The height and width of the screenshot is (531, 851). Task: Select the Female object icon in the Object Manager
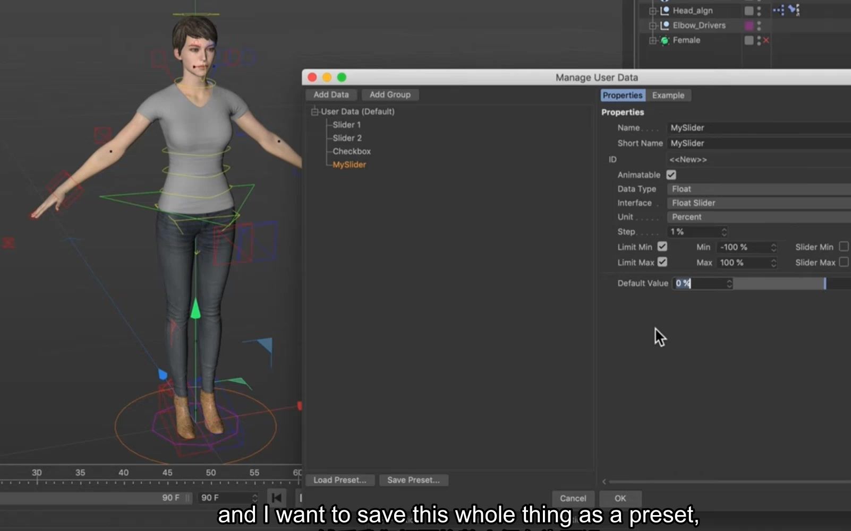(665, 40)
